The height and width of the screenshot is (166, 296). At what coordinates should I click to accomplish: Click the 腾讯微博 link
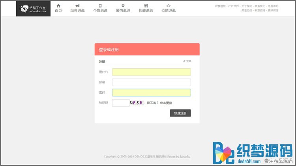coord(273,10)
